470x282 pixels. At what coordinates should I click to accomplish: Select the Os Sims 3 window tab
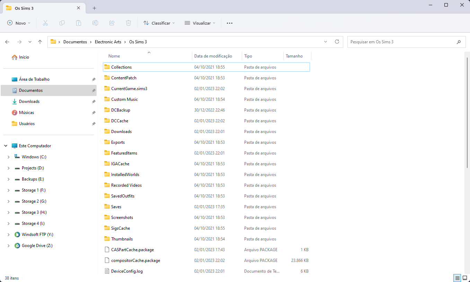tap(43, 8)
